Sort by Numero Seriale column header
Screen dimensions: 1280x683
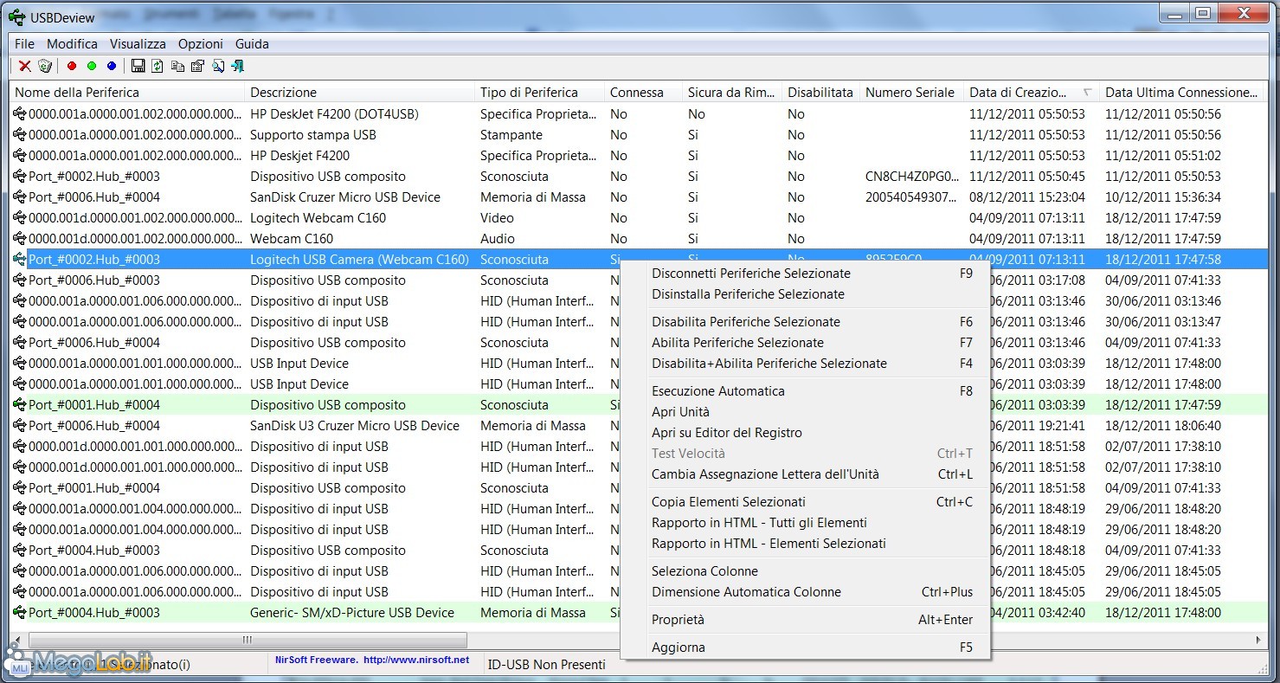911,93
